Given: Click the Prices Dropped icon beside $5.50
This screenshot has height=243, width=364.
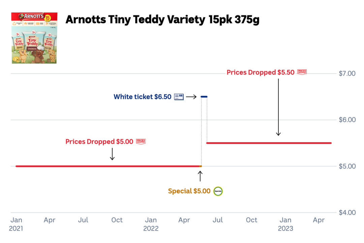Looking at the screenshot, I should tap(302, 72).
